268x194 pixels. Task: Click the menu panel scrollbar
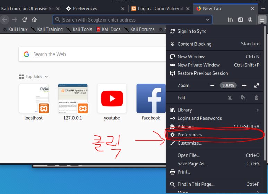pos(265,93)
